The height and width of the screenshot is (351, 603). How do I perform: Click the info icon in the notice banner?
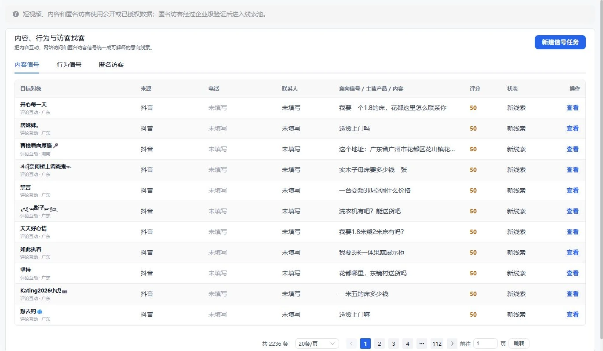pyautogui.click(x=16, y=14)
